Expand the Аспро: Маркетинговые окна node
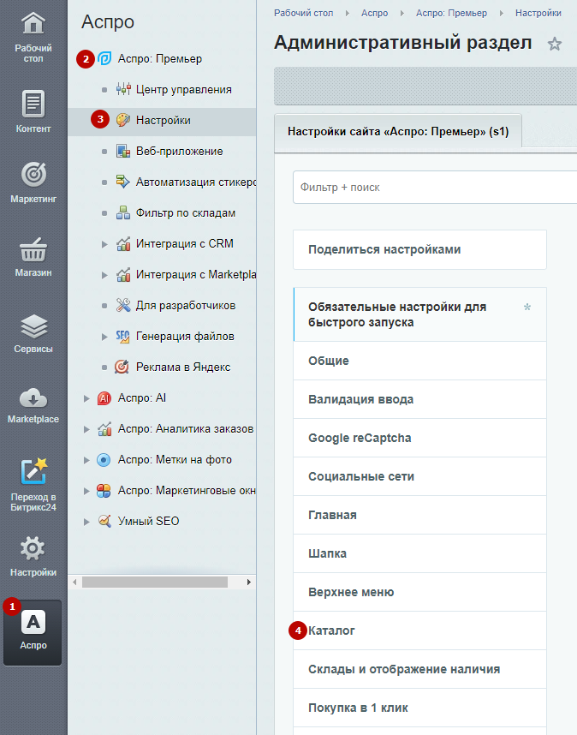Image resolution: width=577 pixels, height=735 pixels. [x=86, y=491]
